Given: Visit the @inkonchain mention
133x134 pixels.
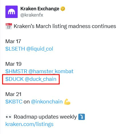Looking at the screenshot, I should pos(47,102).
